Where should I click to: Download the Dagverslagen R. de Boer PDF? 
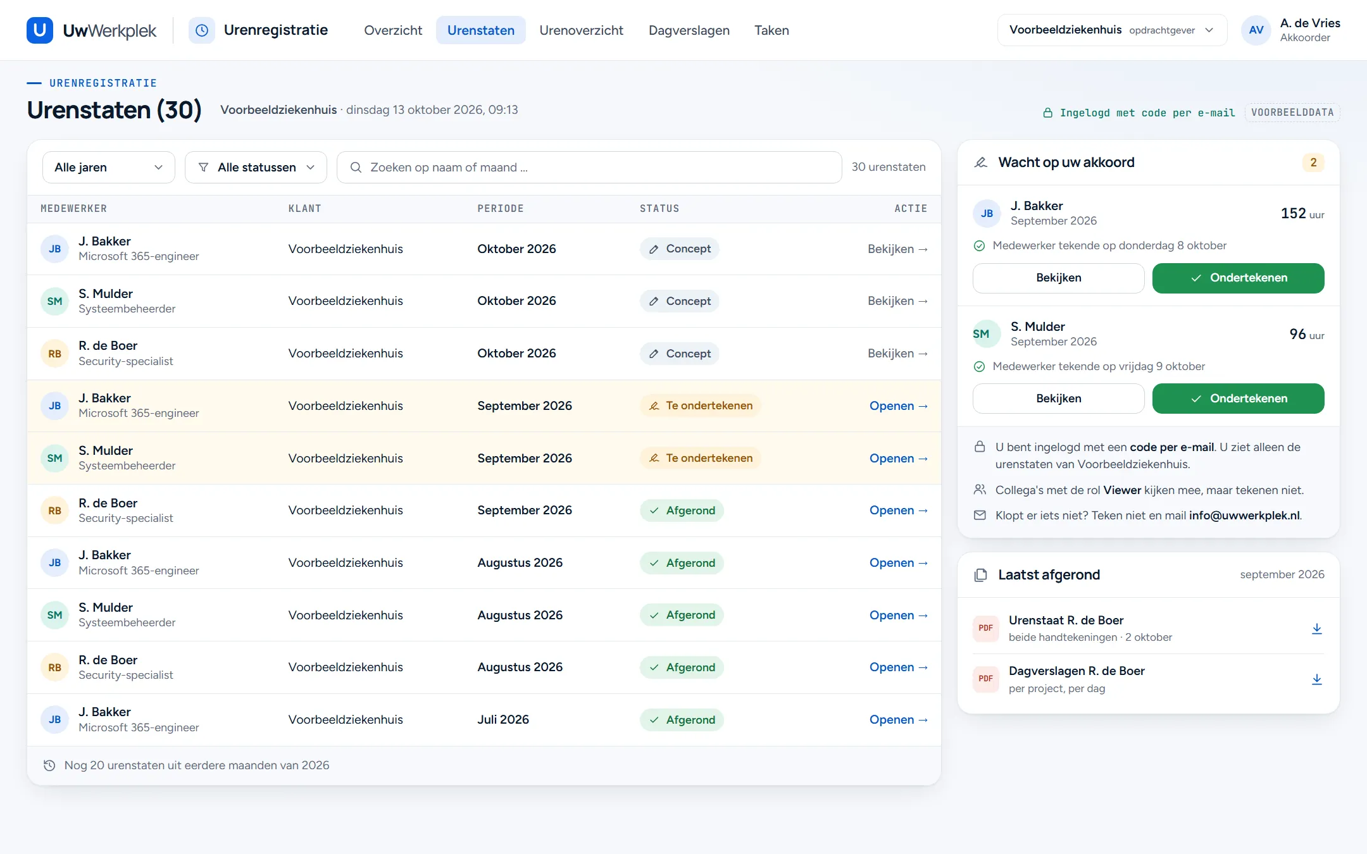pos(1316,679)
